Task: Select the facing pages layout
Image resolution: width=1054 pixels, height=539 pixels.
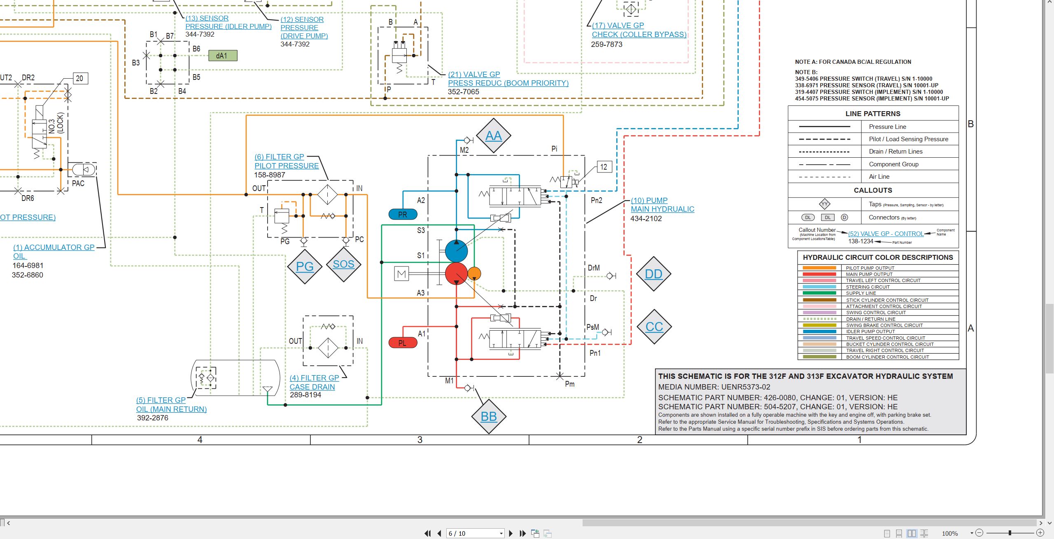Action: pyautogui.click(x=912, y=533)
